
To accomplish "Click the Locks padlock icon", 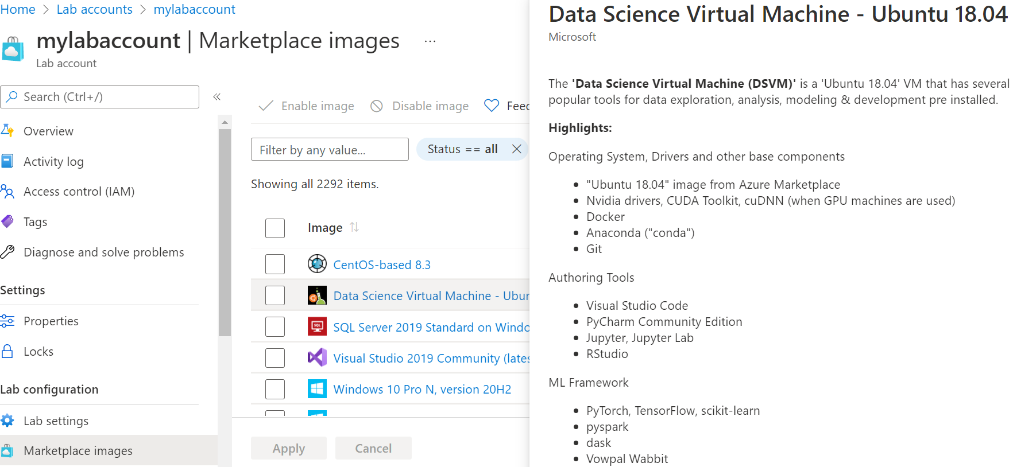I will (x=7, y=351).
